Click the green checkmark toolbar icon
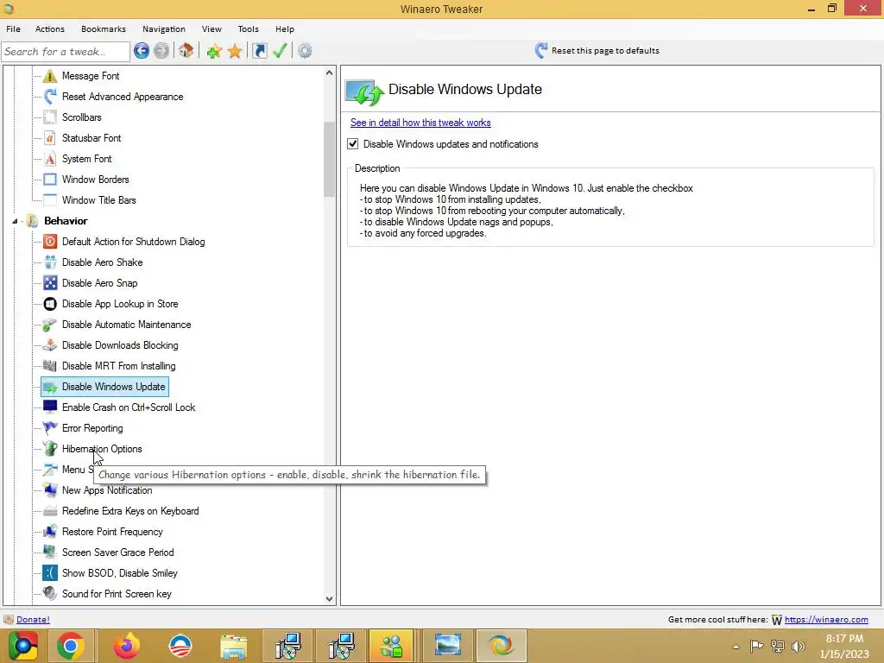Viewport: 884px width, 663px height. (281, 51)
